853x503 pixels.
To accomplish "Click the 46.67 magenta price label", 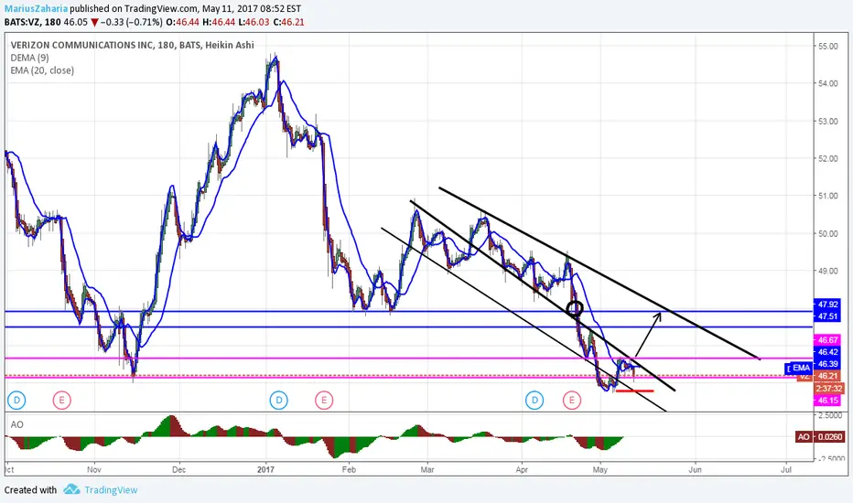I will 827,340.
